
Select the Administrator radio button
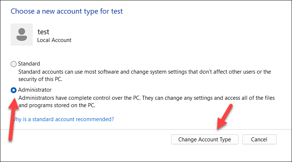(14, 90)
